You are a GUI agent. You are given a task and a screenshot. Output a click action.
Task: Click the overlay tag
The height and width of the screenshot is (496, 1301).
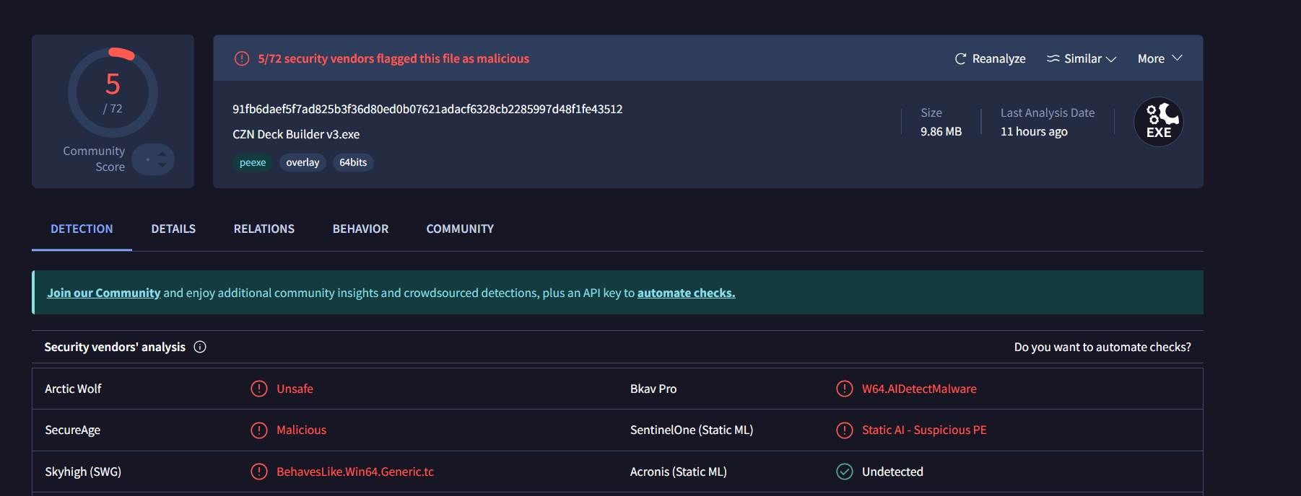point(303,162)
